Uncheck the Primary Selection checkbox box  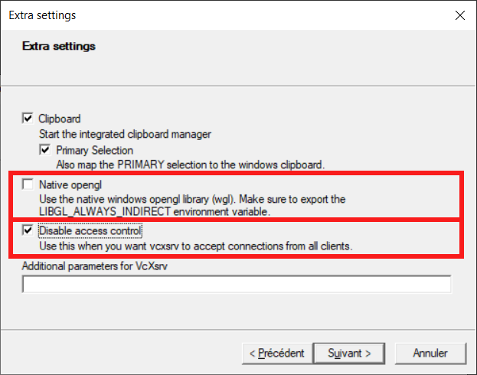click(x=45, y=150)
